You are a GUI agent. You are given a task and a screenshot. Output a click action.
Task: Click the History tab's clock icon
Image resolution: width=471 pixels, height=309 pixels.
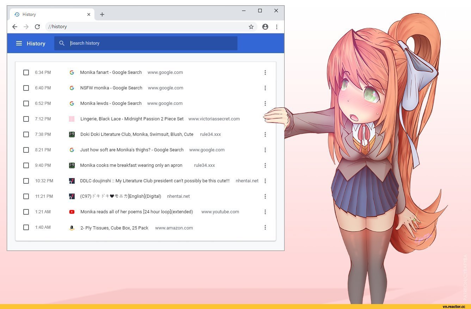point(17,14)
